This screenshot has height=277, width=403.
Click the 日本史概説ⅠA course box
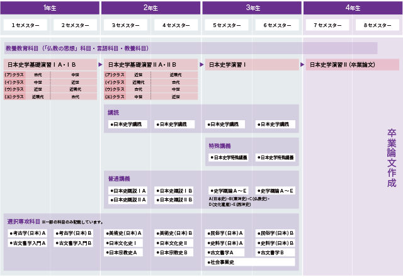(128, 191)
